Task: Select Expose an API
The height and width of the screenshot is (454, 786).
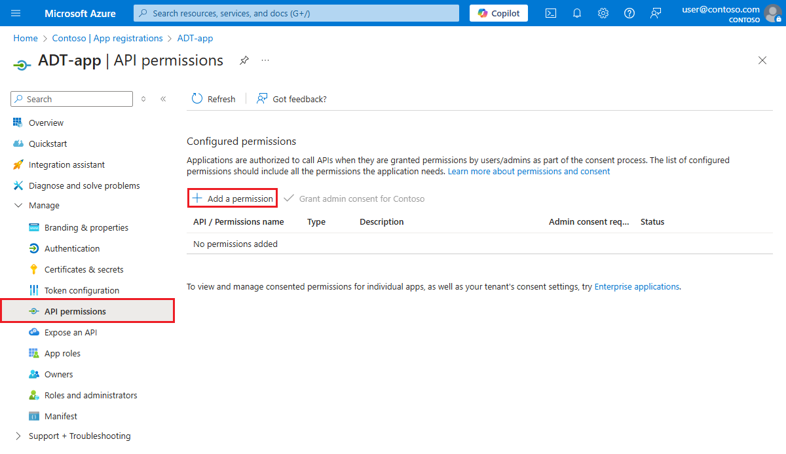Action: (71, 333)
